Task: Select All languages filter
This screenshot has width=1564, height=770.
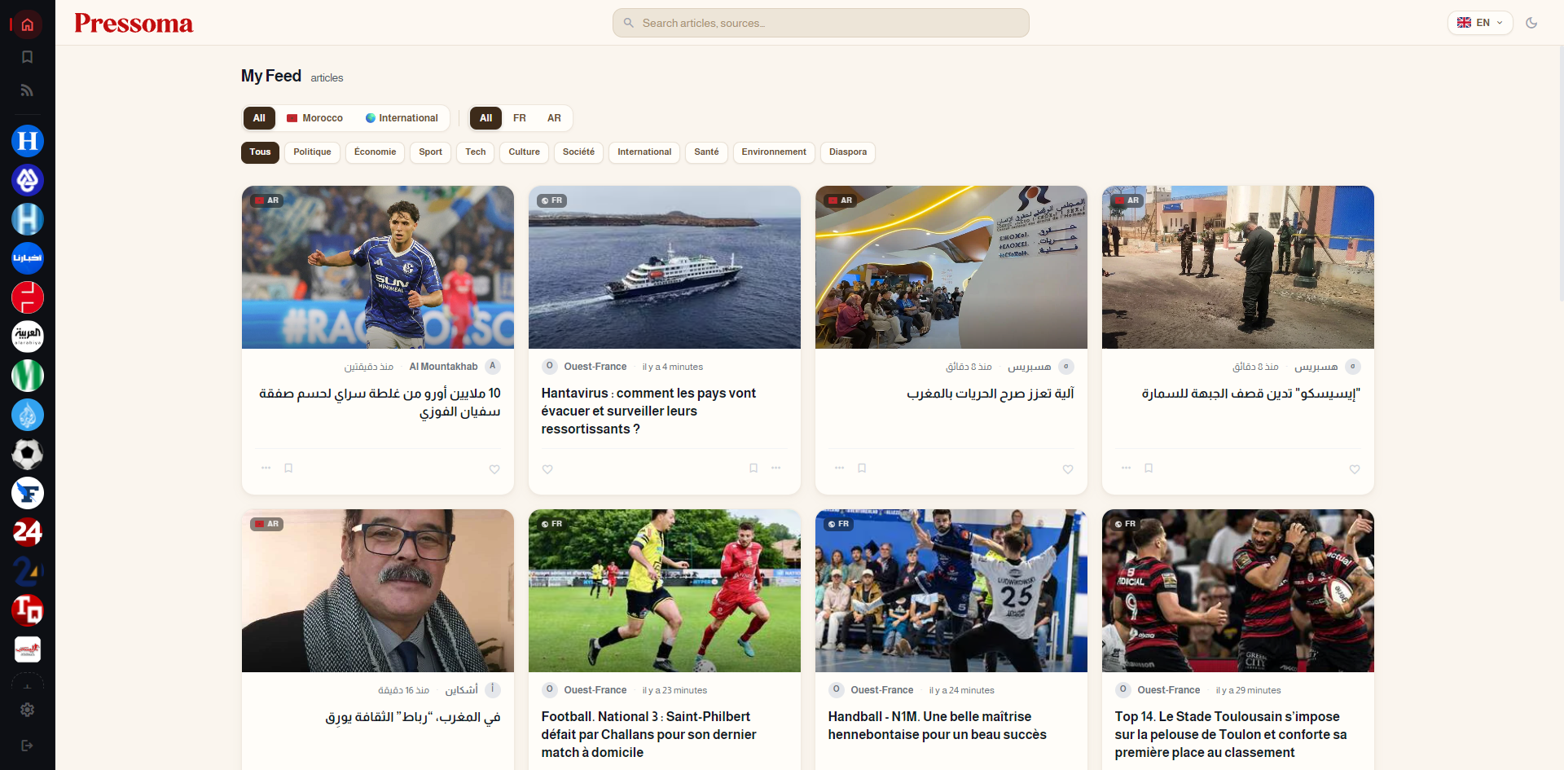Action: click(485, 118)
